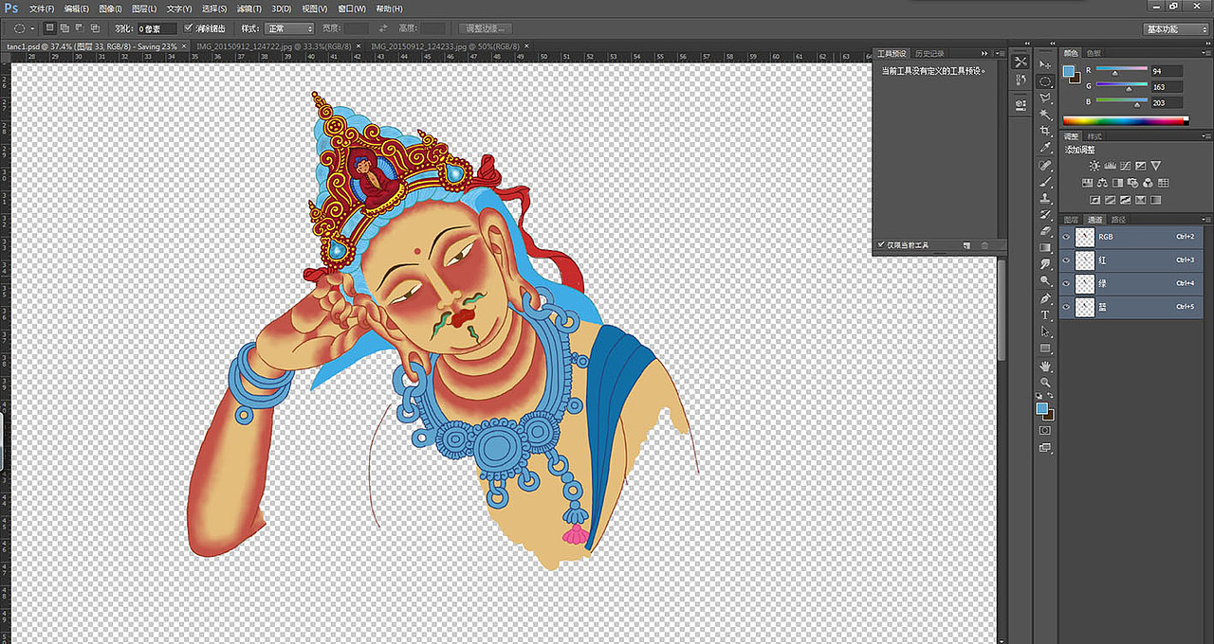This screenshot has width=1214, height=644.
Task: Toggle Quick Mask mode
Action: (1045, 430)
